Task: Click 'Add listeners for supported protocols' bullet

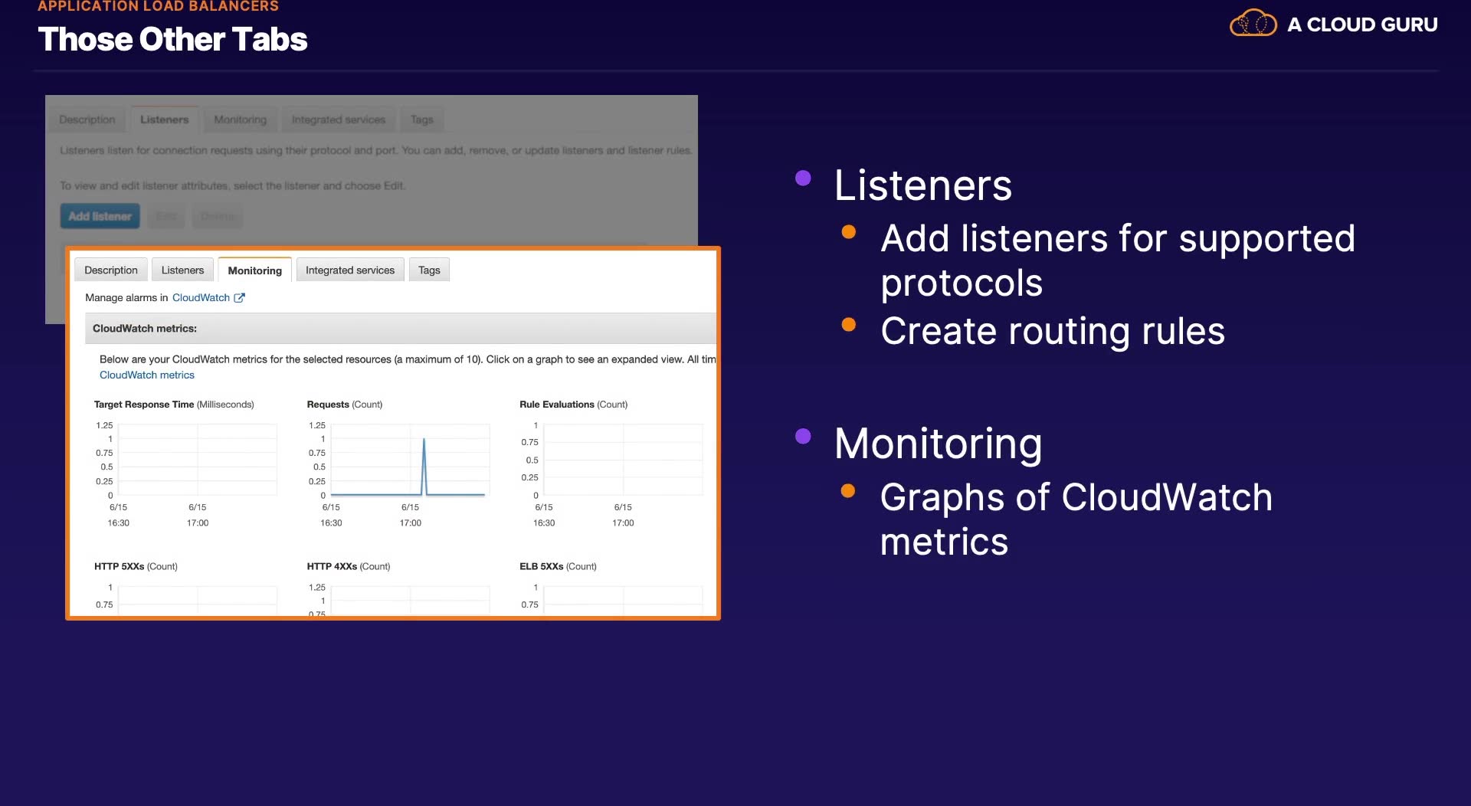Action: click(x=1118, y=260)
